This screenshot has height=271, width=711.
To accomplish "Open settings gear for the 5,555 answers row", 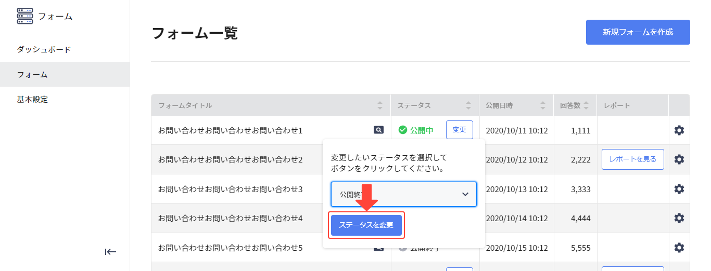I will [679, 248].
